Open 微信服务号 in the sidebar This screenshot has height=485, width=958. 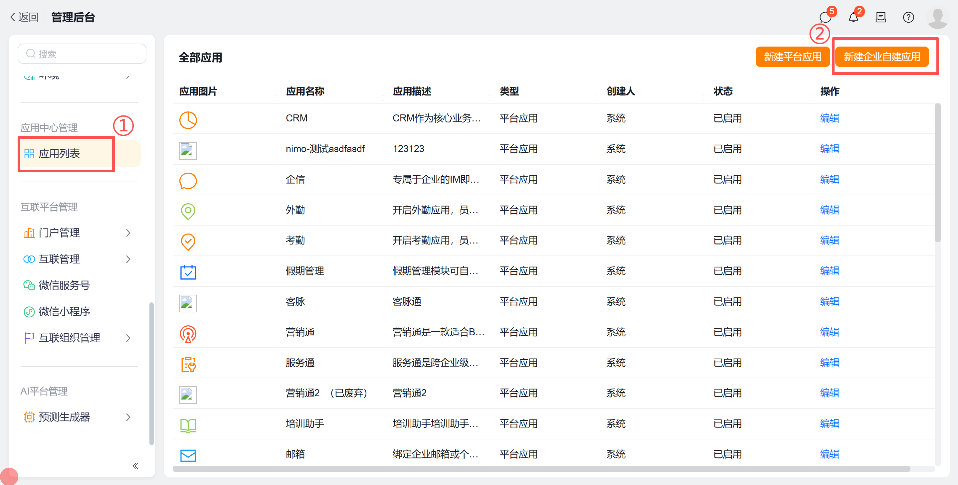click(64, 285)
